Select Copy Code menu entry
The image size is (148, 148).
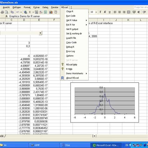coord(74,42)
